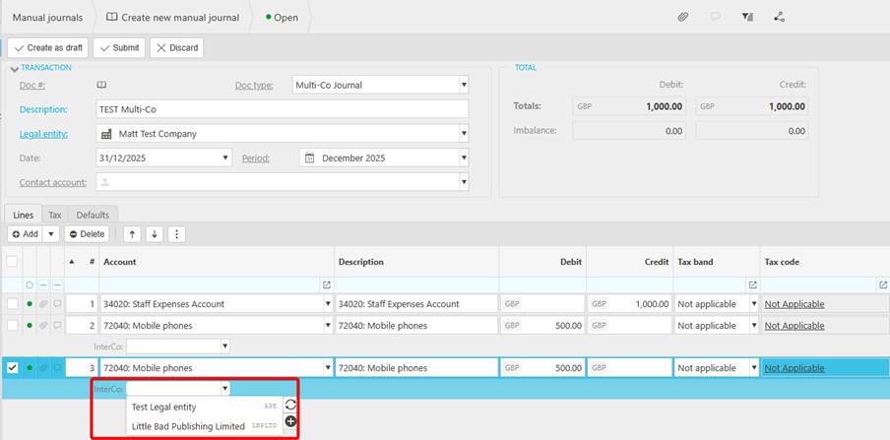The width and height of the screenshot is (890, 440).
Task: Open the three-dot more options for lines
Action: (176, 234)
